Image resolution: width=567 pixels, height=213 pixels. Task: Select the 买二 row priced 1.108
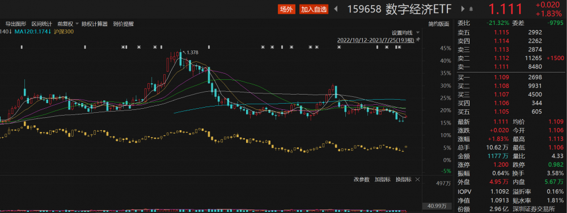[510, 86]
